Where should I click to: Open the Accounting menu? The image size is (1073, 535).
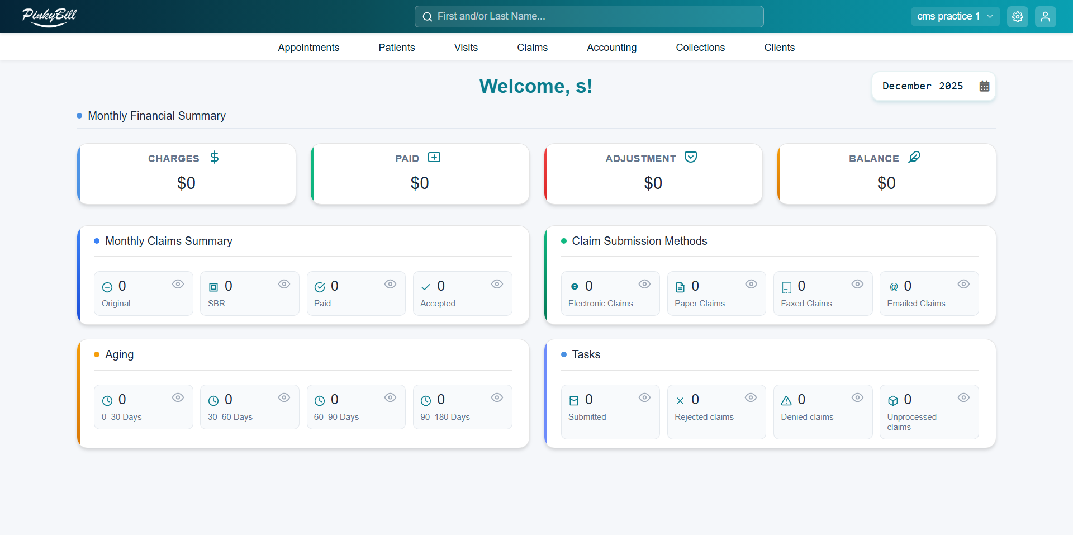(611, 48)
